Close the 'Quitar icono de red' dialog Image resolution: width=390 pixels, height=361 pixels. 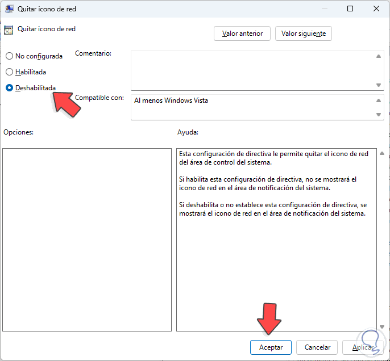pyautogui.click(x=376, y=9)
